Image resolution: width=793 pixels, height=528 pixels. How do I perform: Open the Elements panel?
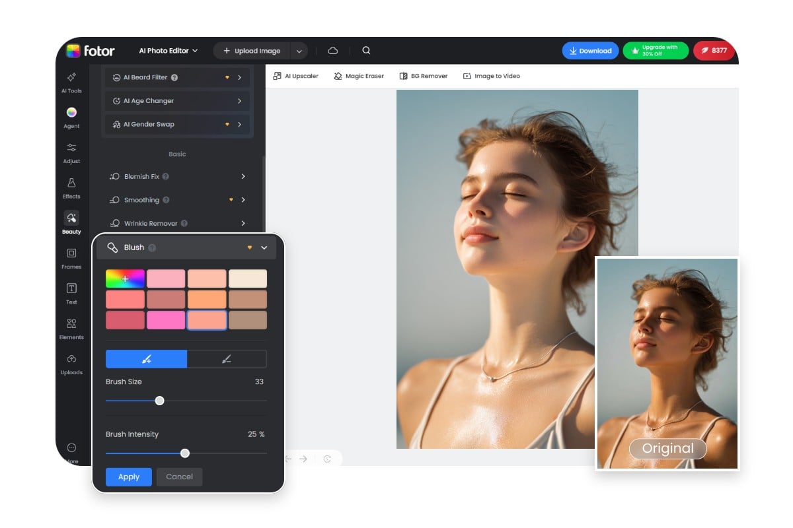71,328
